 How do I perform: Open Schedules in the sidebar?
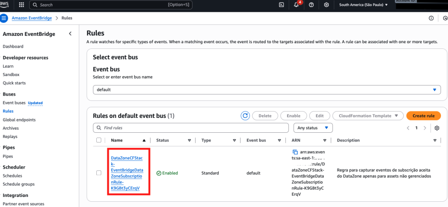coord(12,175)
